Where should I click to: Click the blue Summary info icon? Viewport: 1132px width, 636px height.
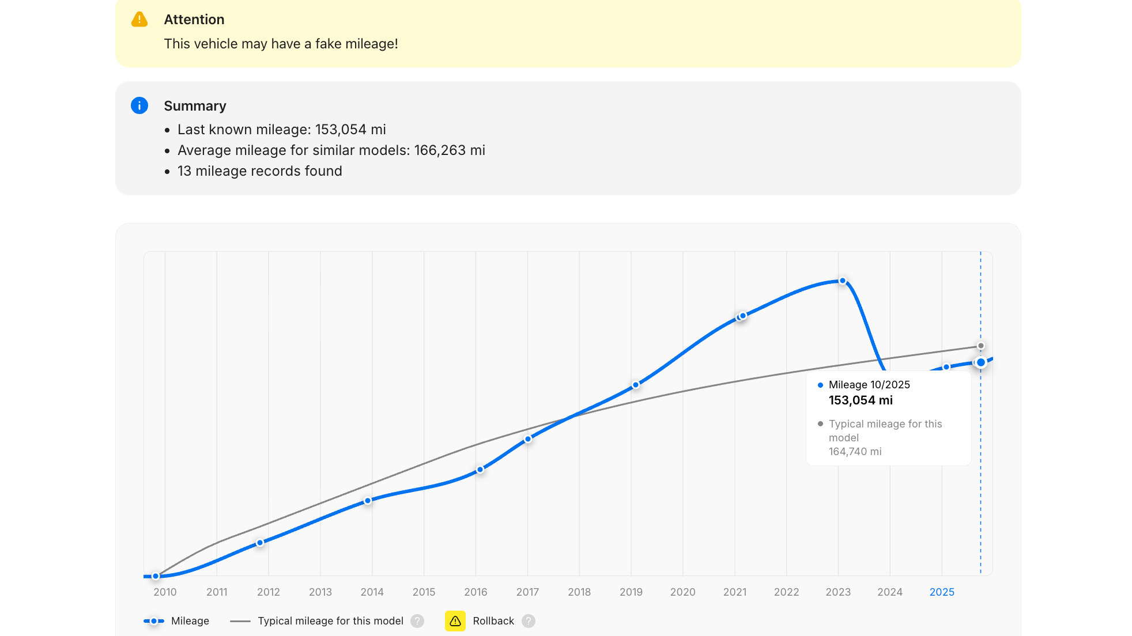click(x=139, y=105)
